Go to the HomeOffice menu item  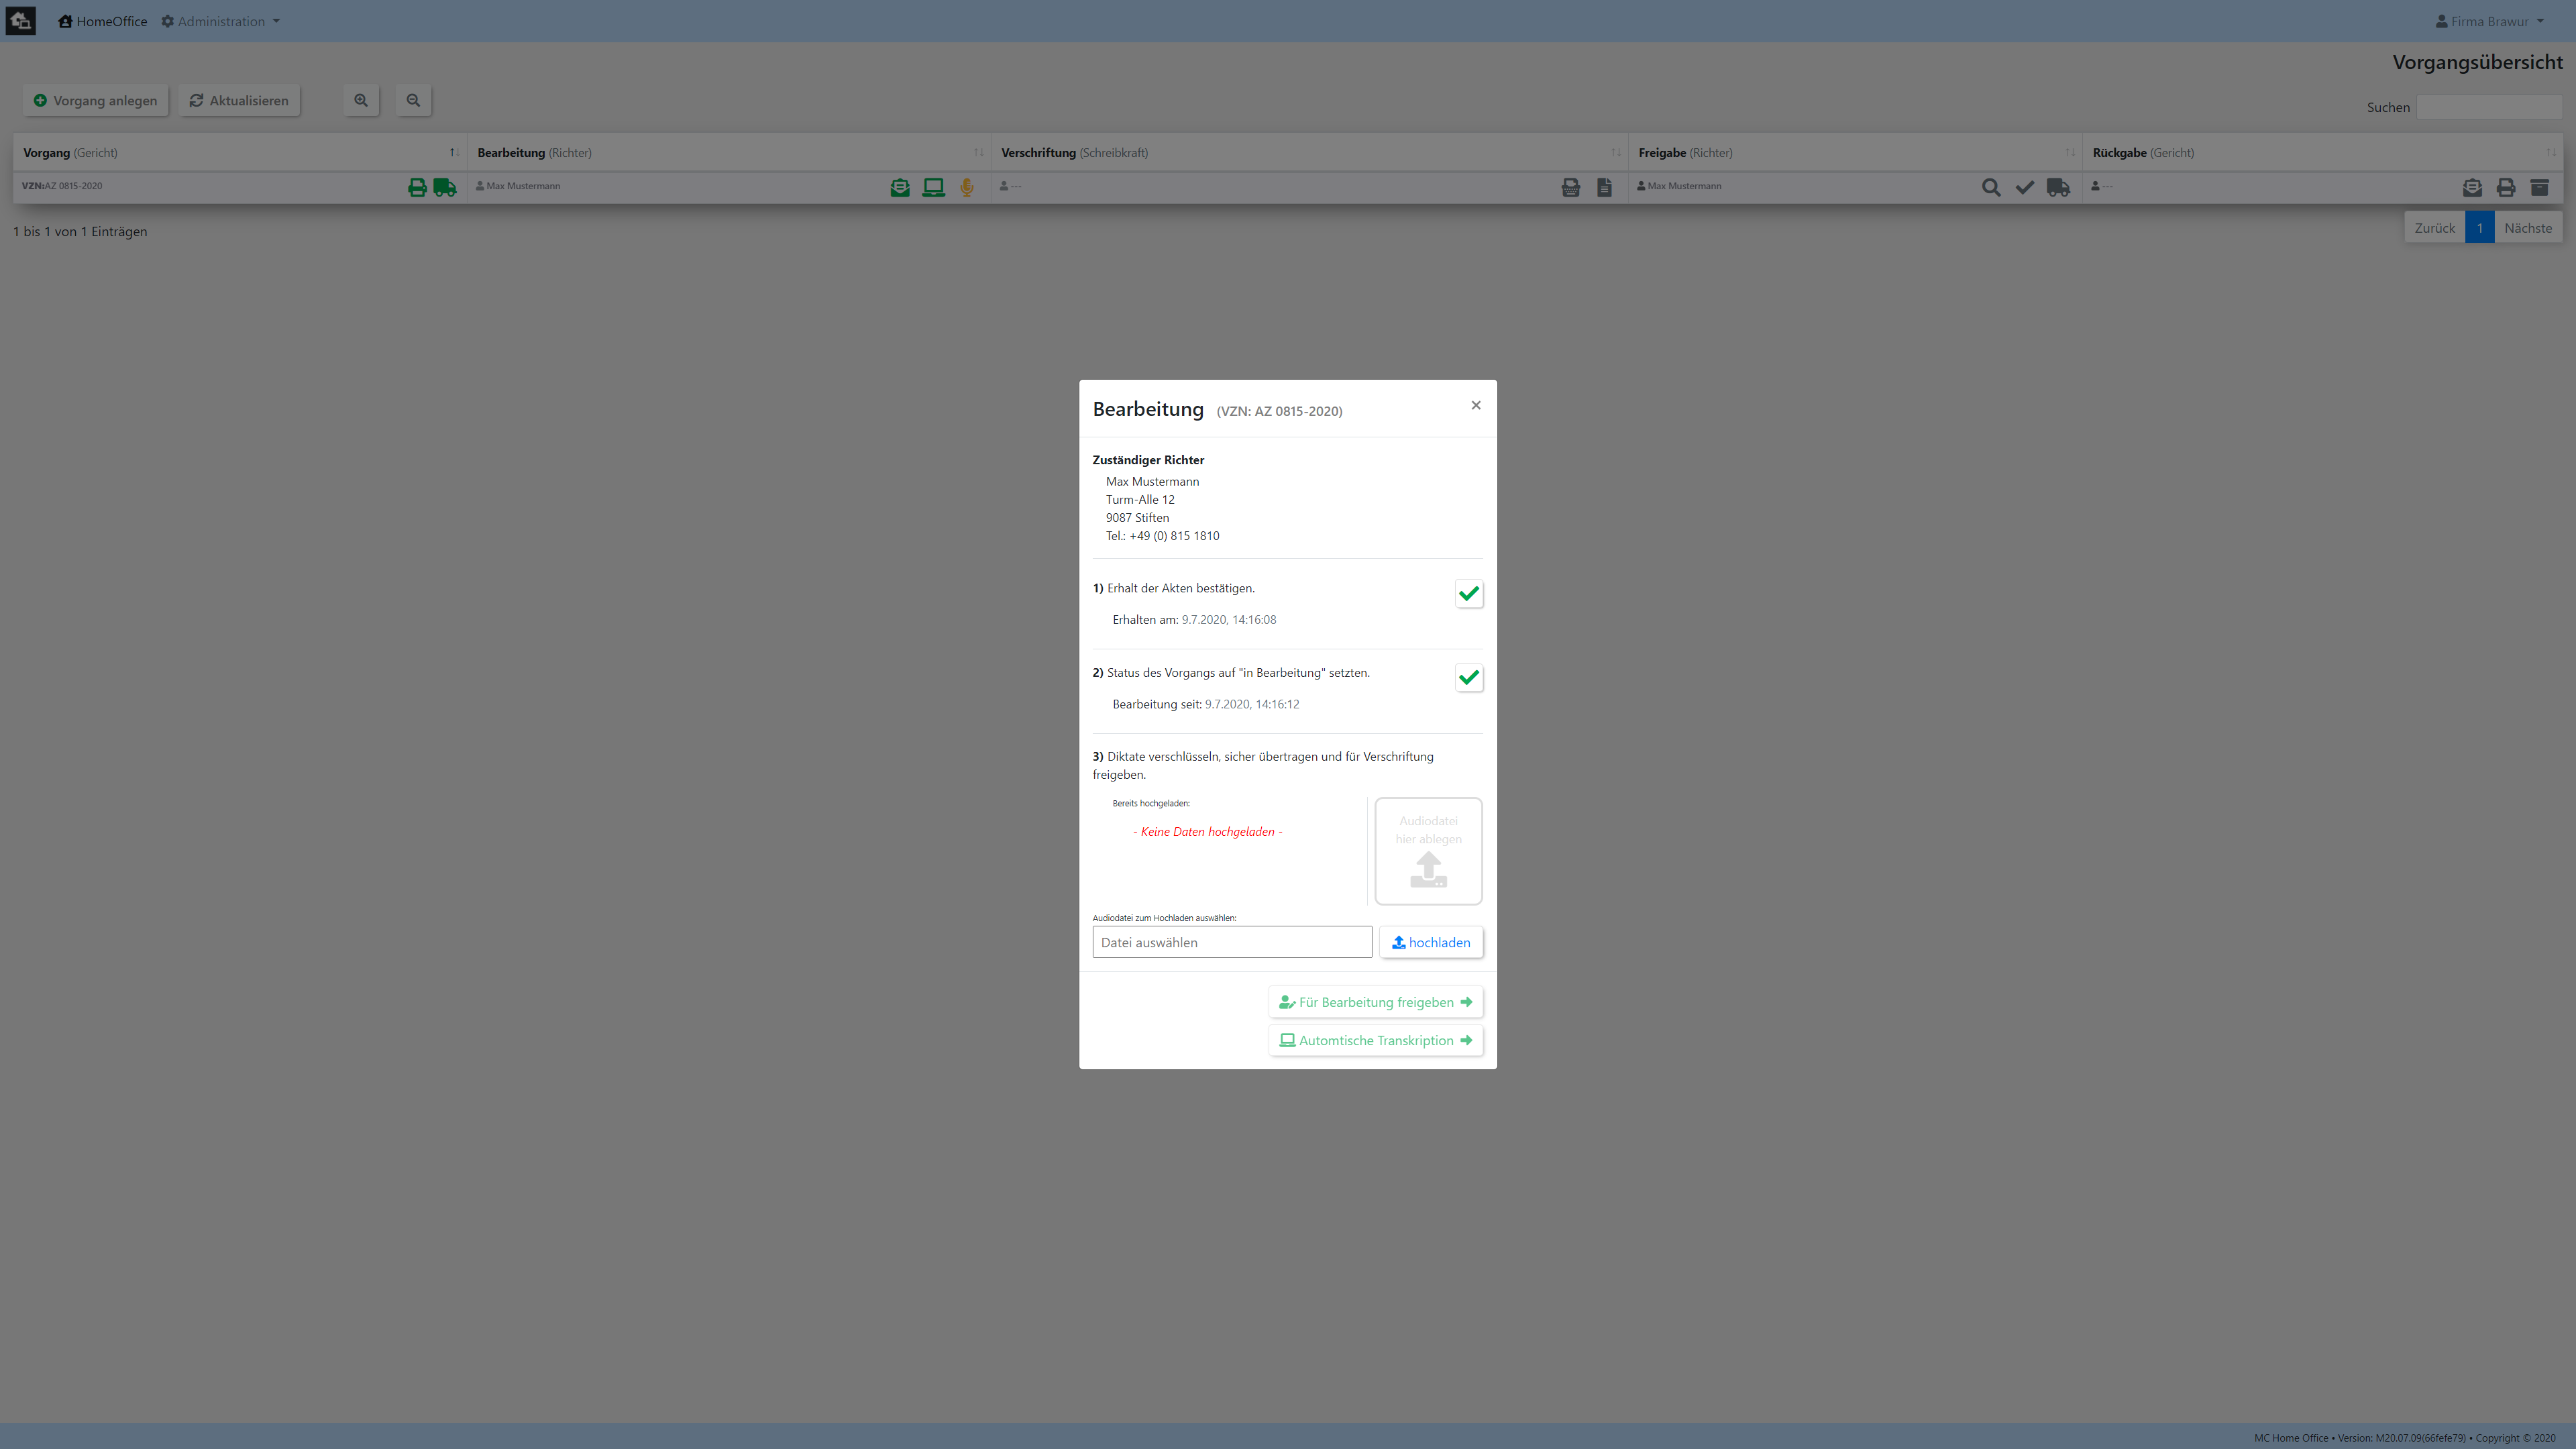[x=102, y=21]
